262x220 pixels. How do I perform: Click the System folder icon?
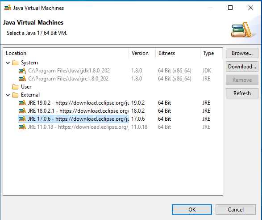tap(15, 63)
